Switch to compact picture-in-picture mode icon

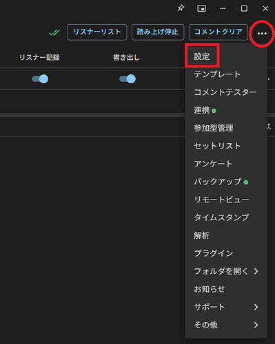coord(201,8)
